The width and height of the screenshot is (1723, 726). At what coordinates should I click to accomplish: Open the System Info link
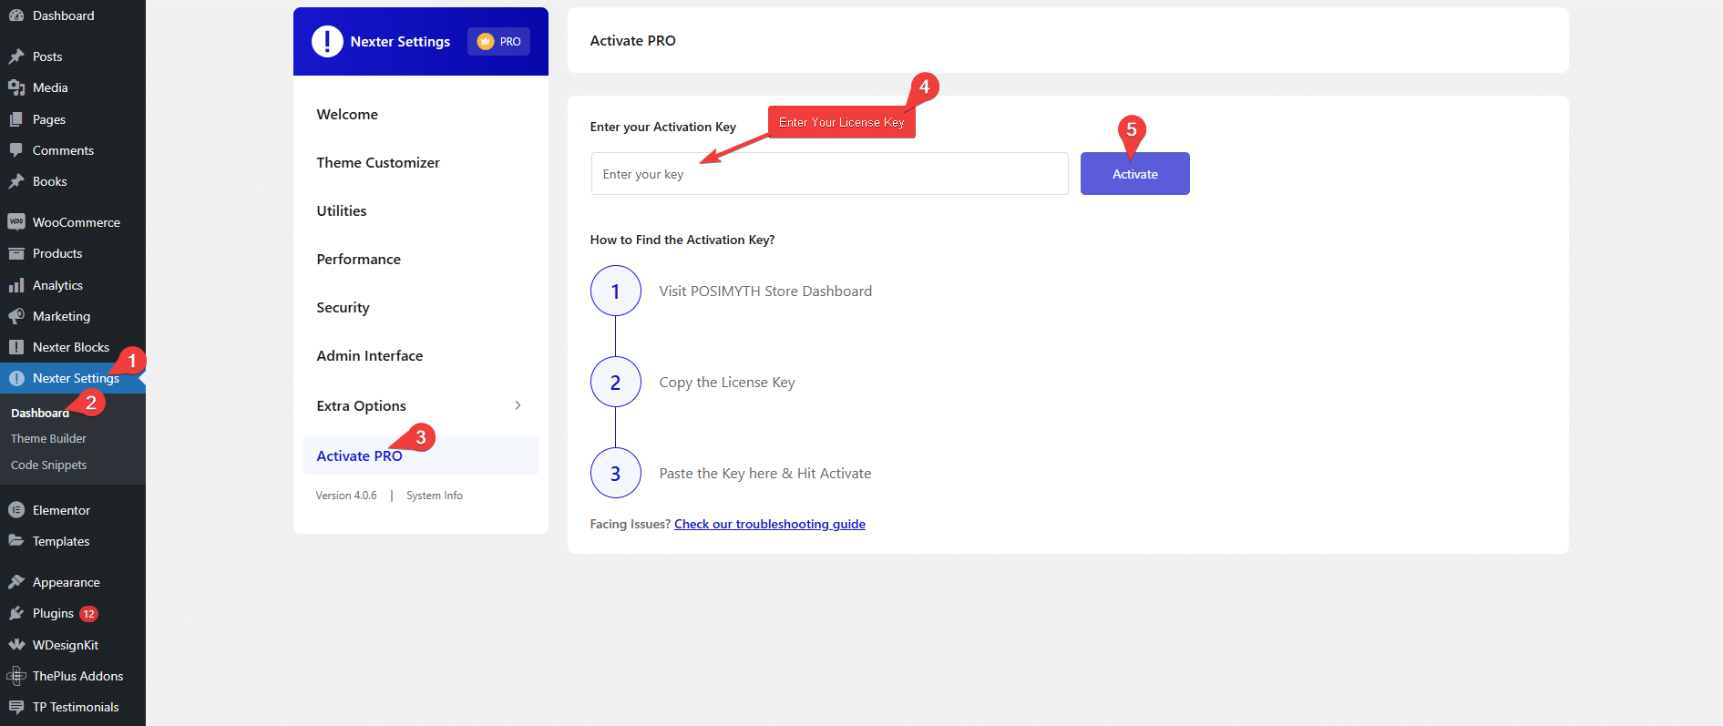435,496
